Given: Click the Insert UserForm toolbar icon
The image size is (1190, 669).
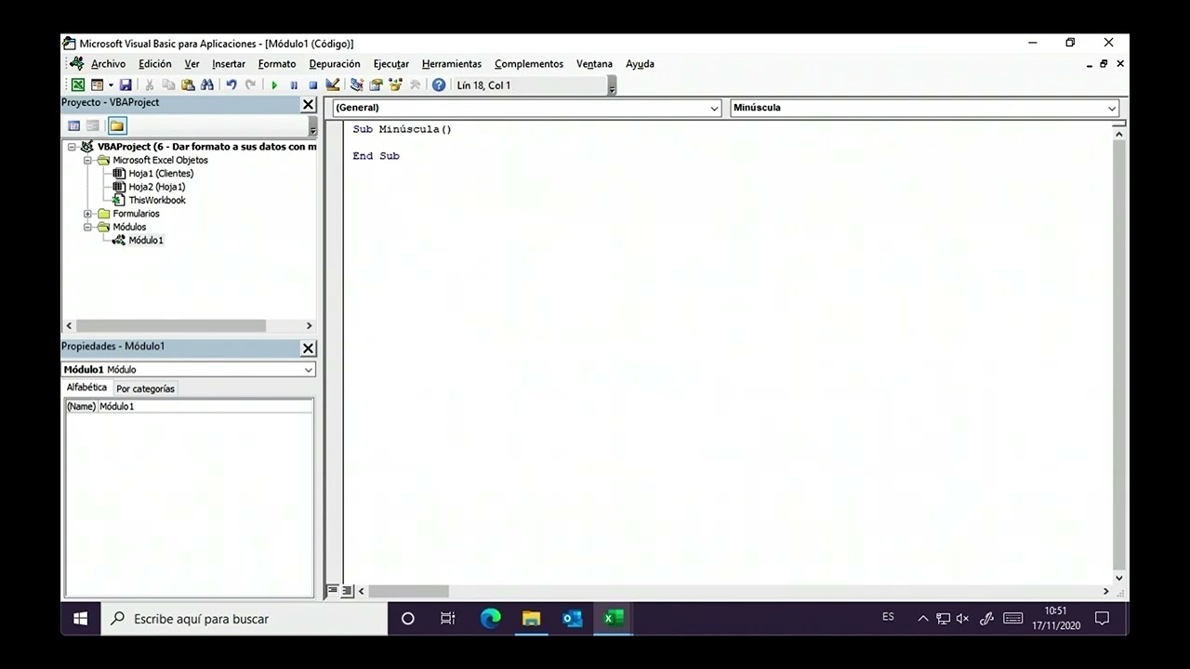Looking at the screenshot, I should click(x=96, y=85).
